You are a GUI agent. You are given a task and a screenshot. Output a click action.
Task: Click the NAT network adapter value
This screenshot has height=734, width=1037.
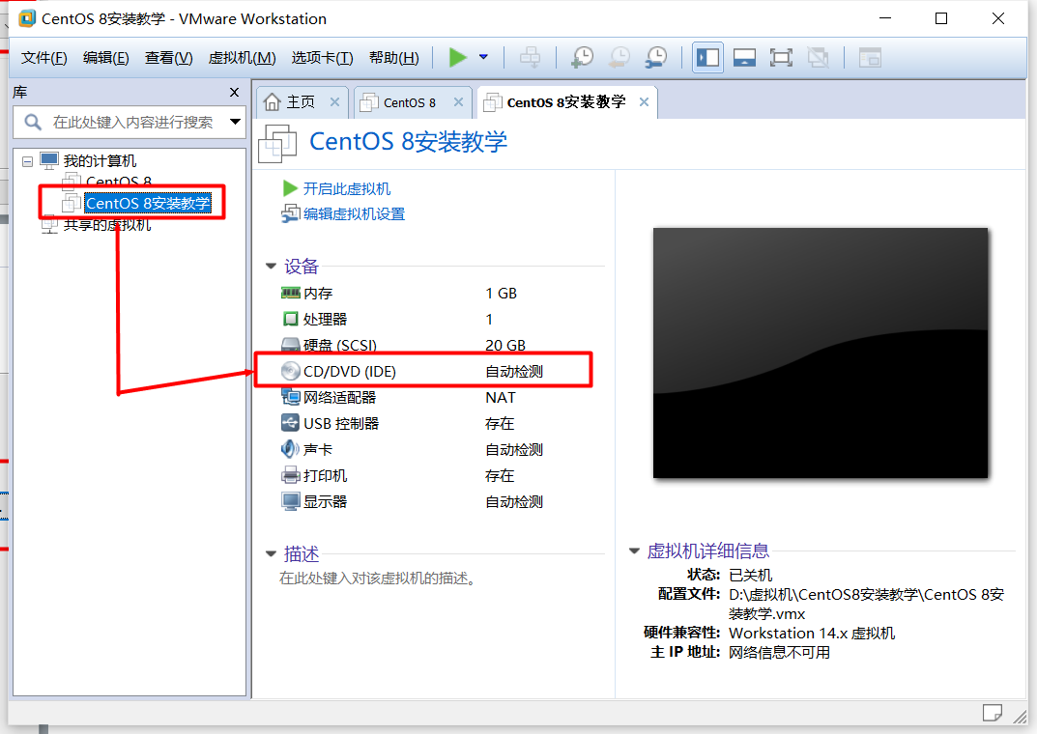pos(500,398)
